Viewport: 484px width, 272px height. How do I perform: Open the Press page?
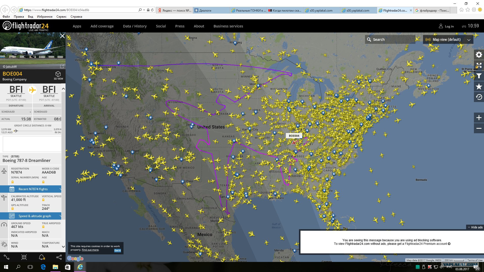180,26
